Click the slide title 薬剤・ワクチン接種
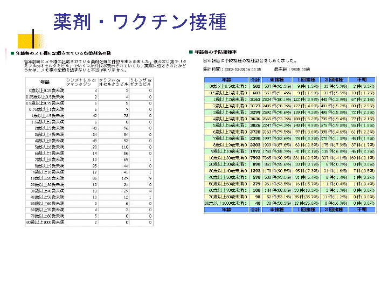The width and height of the screenshot is (388, 291). pyautogui.click(x=140, y=22)
